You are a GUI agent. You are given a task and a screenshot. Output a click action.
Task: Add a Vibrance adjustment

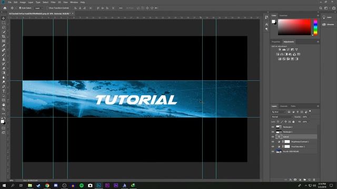[x=296, y=49]
